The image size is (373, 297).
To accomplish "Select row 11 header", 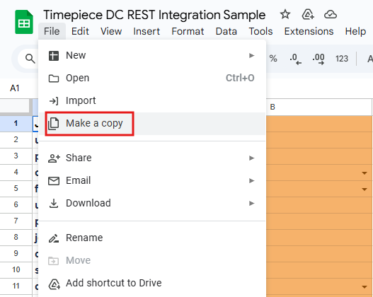I will (x=16, y=286).
